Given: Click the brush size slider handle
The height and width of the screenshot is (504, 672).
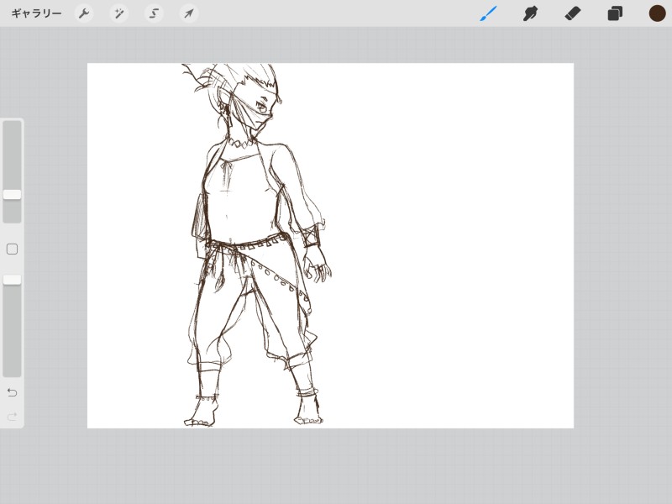Looking at the screenshot, I should (x=12, y=194).
